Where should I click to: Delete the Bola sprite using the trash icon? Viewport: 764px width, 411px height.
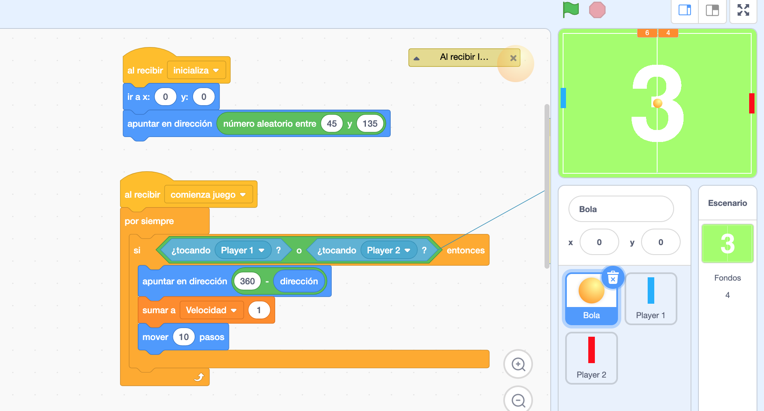613,277
